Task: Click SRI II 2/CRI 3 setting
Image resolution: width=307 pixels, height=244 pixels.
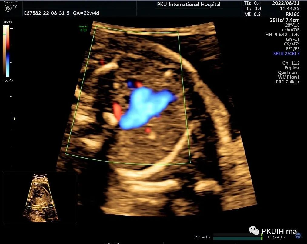Action: point(286,53)
